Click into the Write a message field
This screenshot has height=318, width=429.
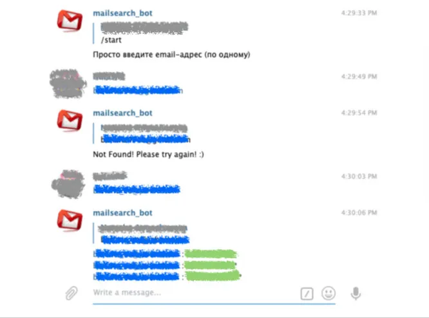pos(196,292)
